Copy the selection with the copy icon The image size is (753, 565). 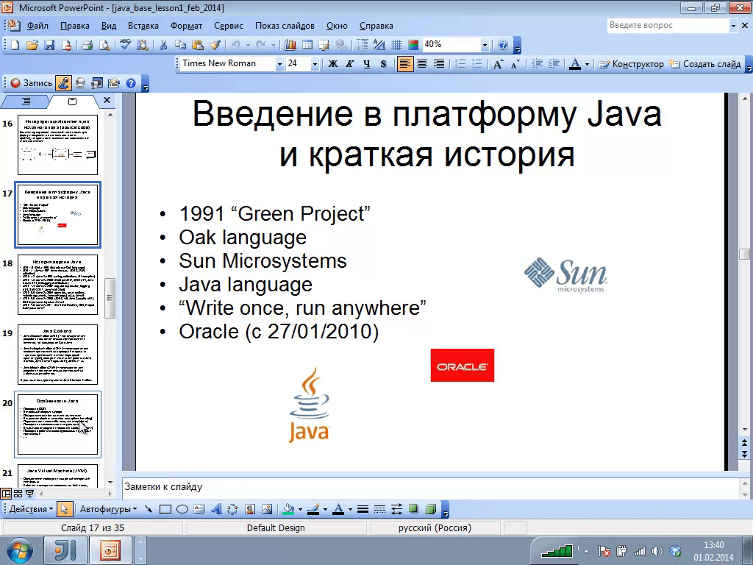[x=180, y=45]
